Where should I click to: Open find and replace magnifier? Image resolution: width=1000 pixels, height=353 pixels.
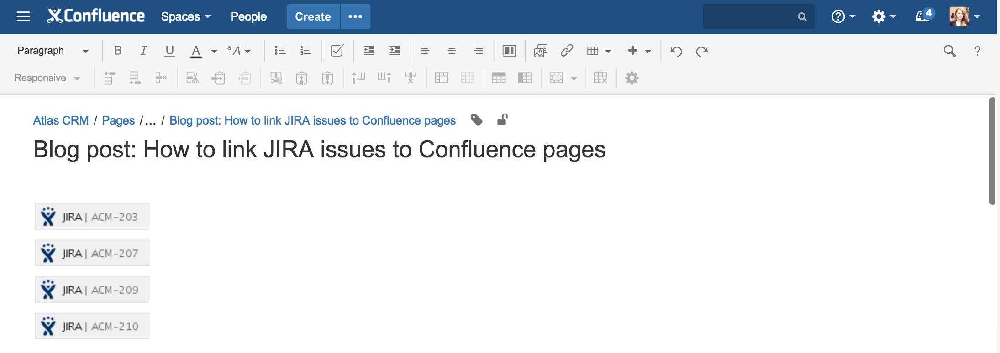950,51
